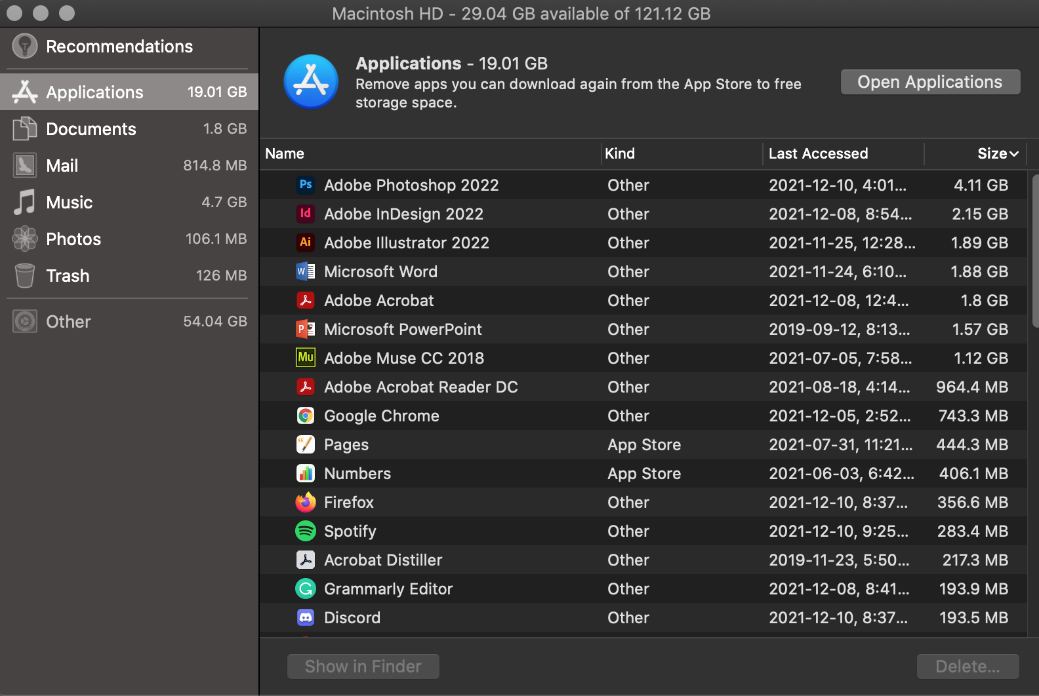Click the Microsoft Word icon

pyautogui.click(x=306, y=271)
